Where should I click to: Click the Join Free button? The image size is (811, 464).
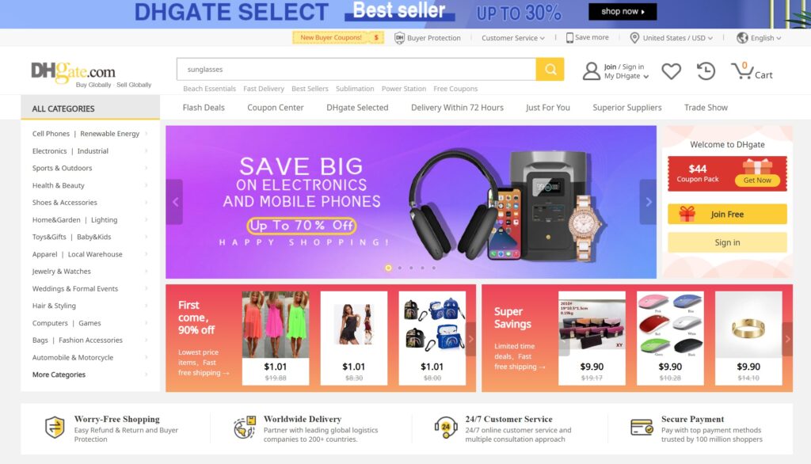[x=727, y=214]
